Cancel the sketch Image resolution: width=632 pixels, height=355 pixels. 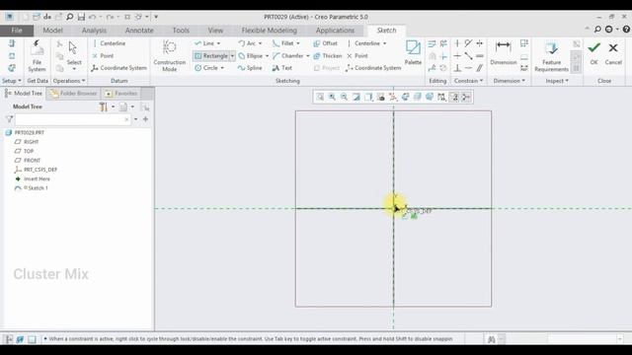point(613,52)
